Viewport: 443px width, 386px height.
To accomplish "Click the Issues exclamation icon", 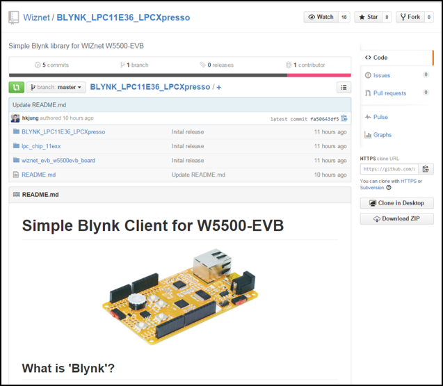I will [x=368, y=75].
